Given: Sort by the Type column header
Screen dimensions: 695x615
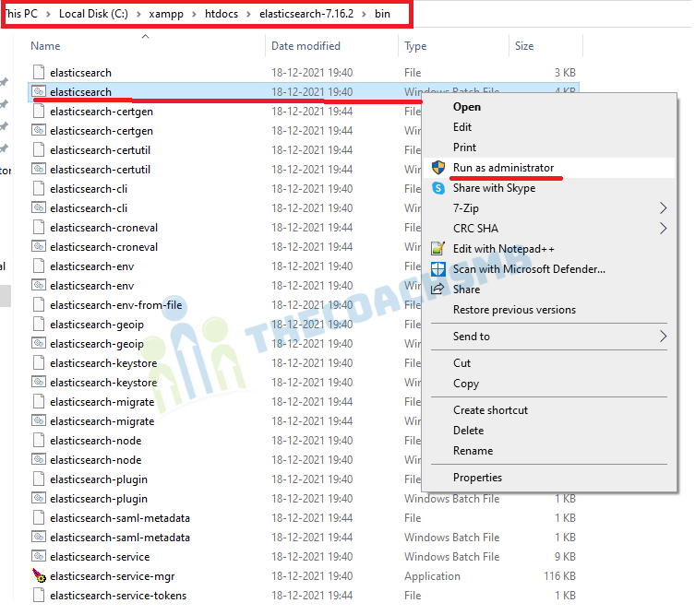Looking at the screenshot, I should pos(415,46).
